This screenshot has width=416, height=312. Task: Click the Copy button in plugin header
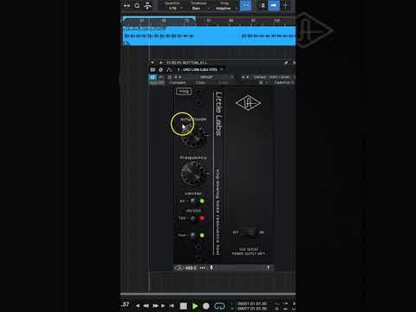200,82
